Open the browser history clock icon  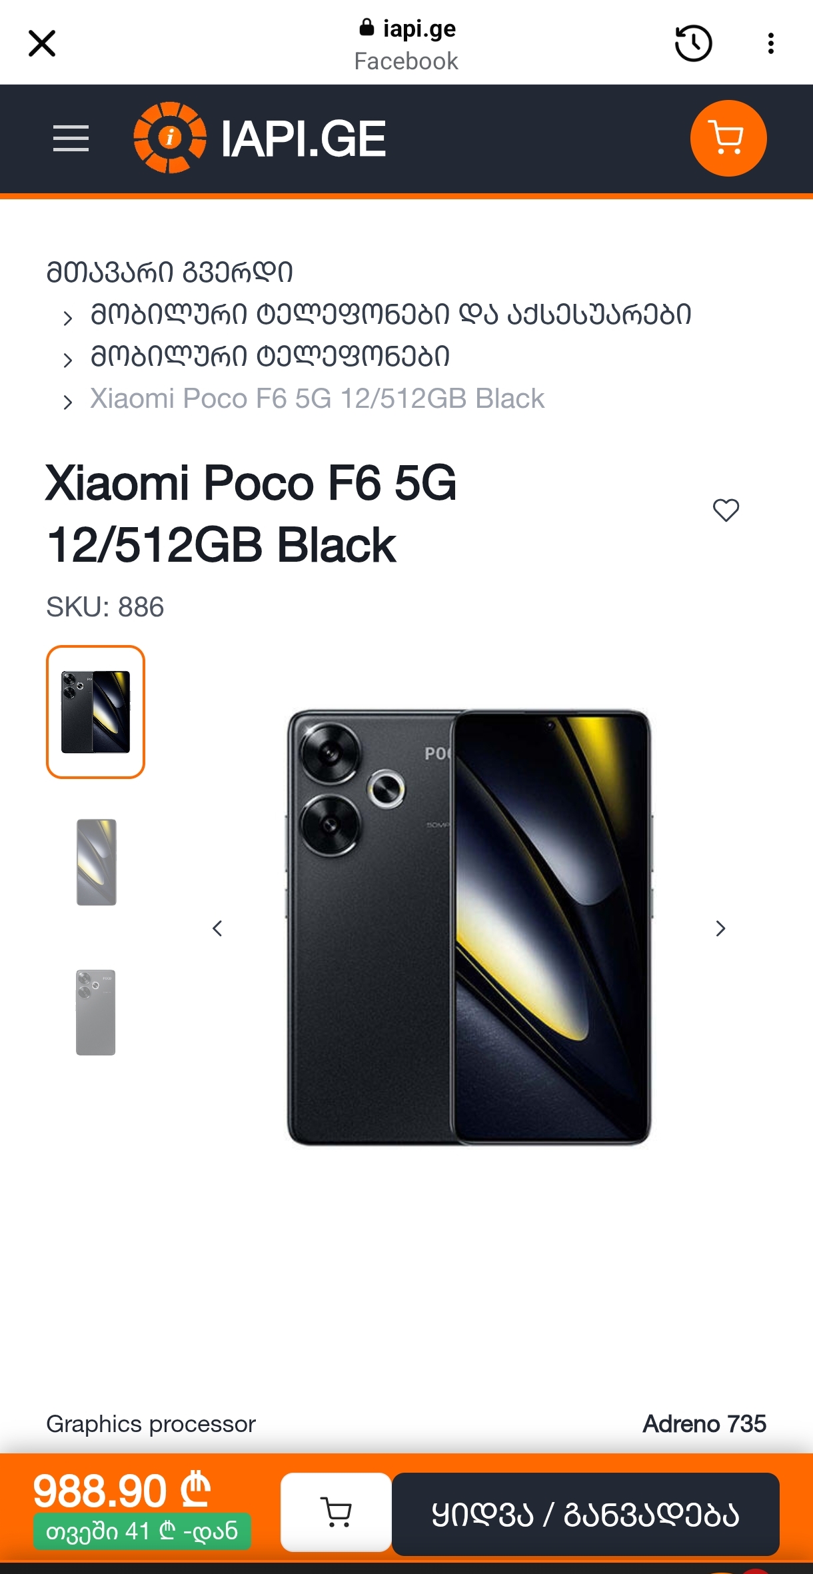(694, 44)
